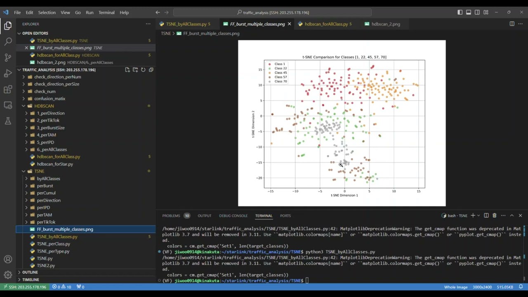Click the Whole Image zoom status
This screenshot has height=297, width=528.
point(456,287)
